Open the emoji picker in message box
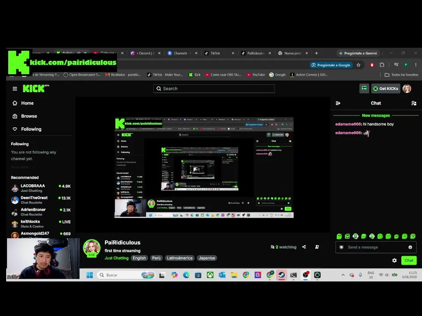422x316 pixels. 410,247
